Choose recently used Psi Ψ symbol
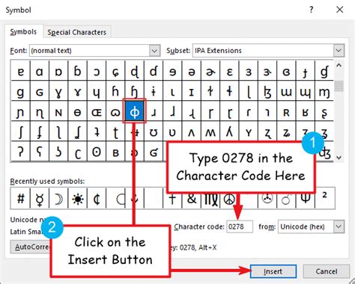This screenshot has height=284, width=355. click(306, 200)
